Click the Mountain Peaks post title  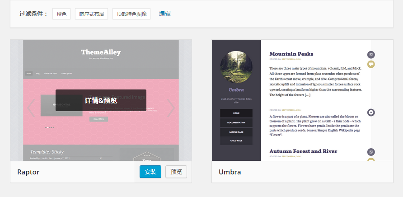(291, 54)
